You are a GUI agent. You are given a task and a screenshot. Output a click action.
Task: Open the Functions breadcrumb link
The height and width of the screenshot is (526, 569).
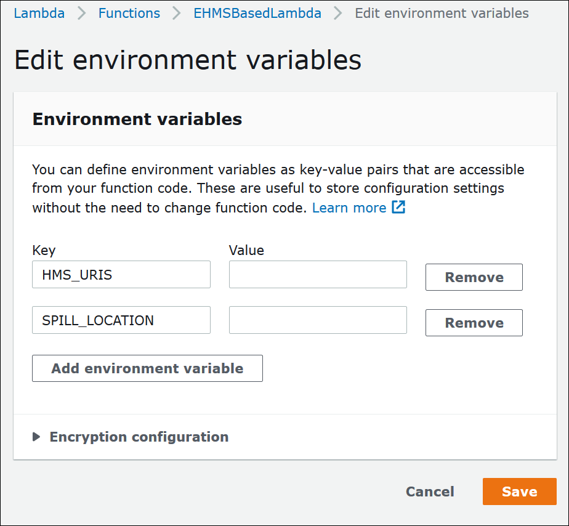(x=129, y=13)
